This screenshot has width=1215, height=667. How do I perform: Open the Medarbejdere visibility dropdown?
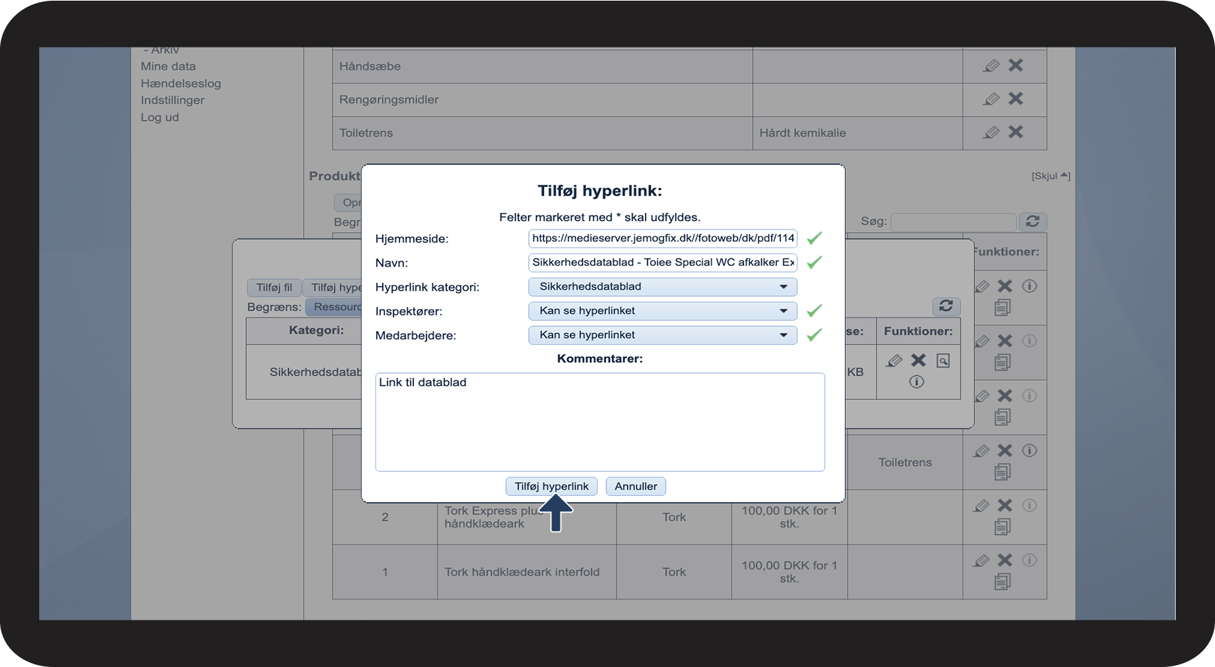(663, 335)
